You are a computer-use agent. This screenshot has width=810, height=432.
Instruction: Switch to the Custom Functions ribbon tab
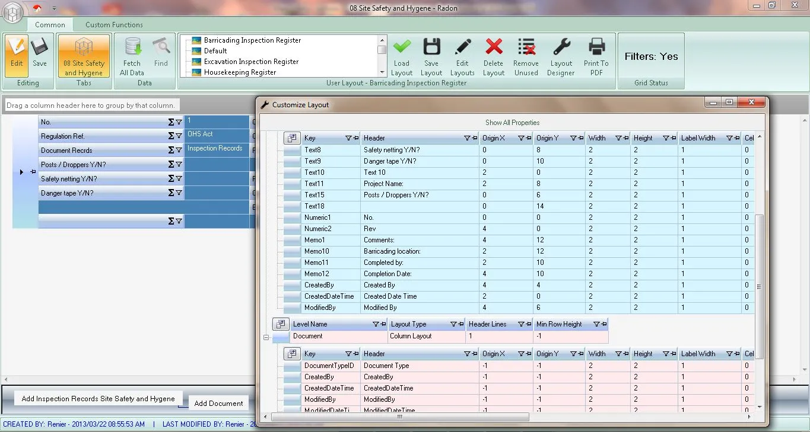[x=114, y=25]
